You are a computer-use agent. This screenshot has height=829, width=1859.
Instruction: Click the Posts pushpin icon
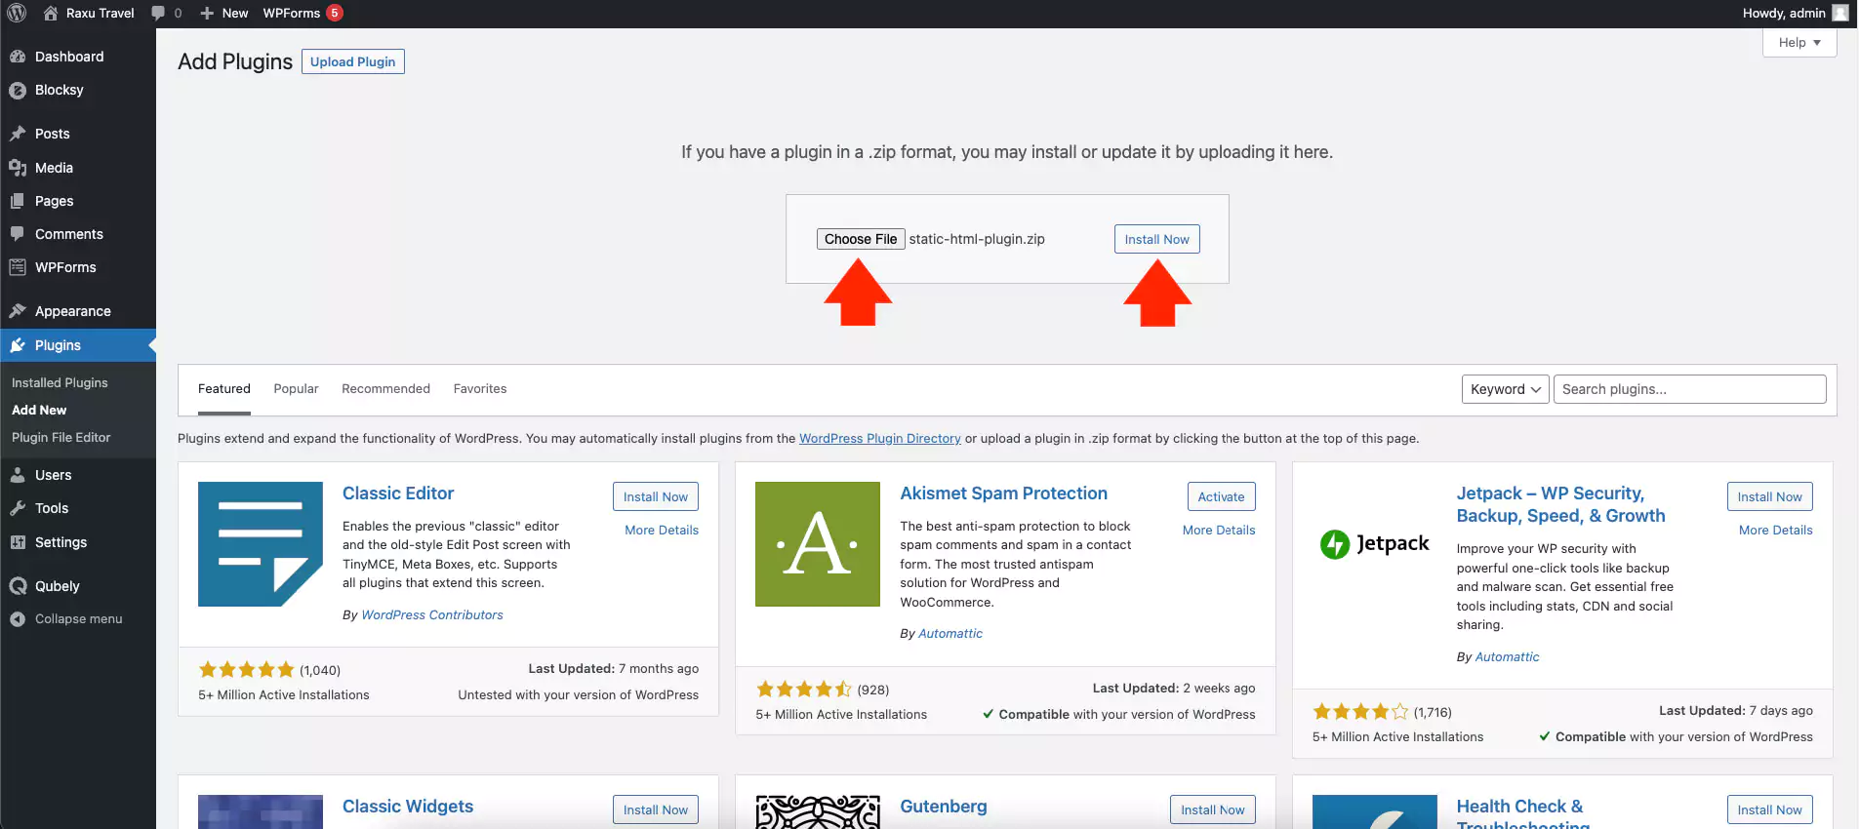(18, 134)
